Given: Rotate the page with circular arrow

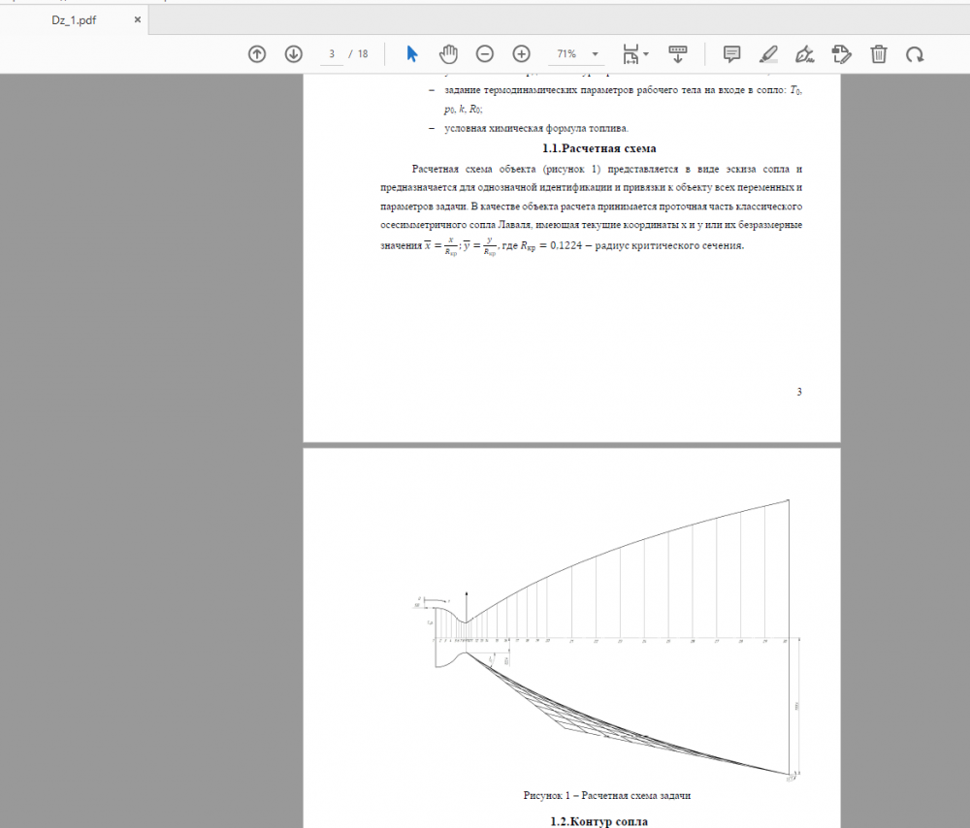Looking at the screenshot, I should point(914,54).
